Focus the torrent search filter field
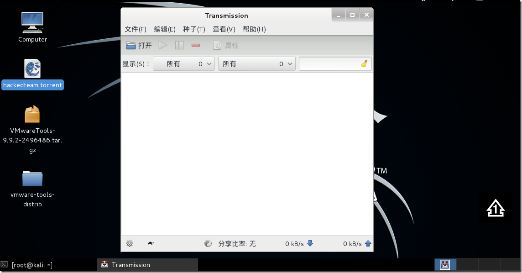 (329, 64)
